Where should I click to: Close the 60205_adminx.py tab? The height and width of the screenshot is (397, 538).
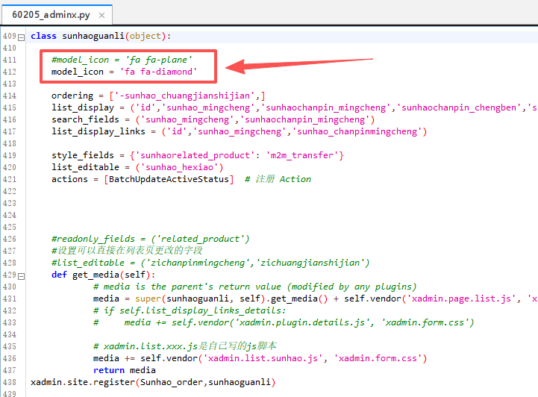pyautogui.click(x=102, y=15)
